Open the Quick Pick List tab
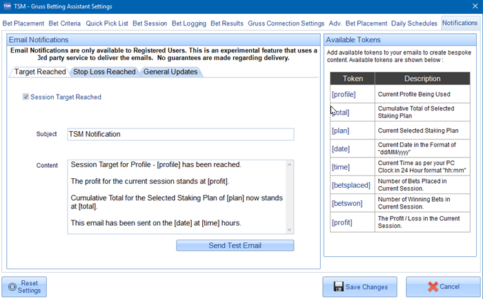Screen dimensions: 483x299 point(107,23)
